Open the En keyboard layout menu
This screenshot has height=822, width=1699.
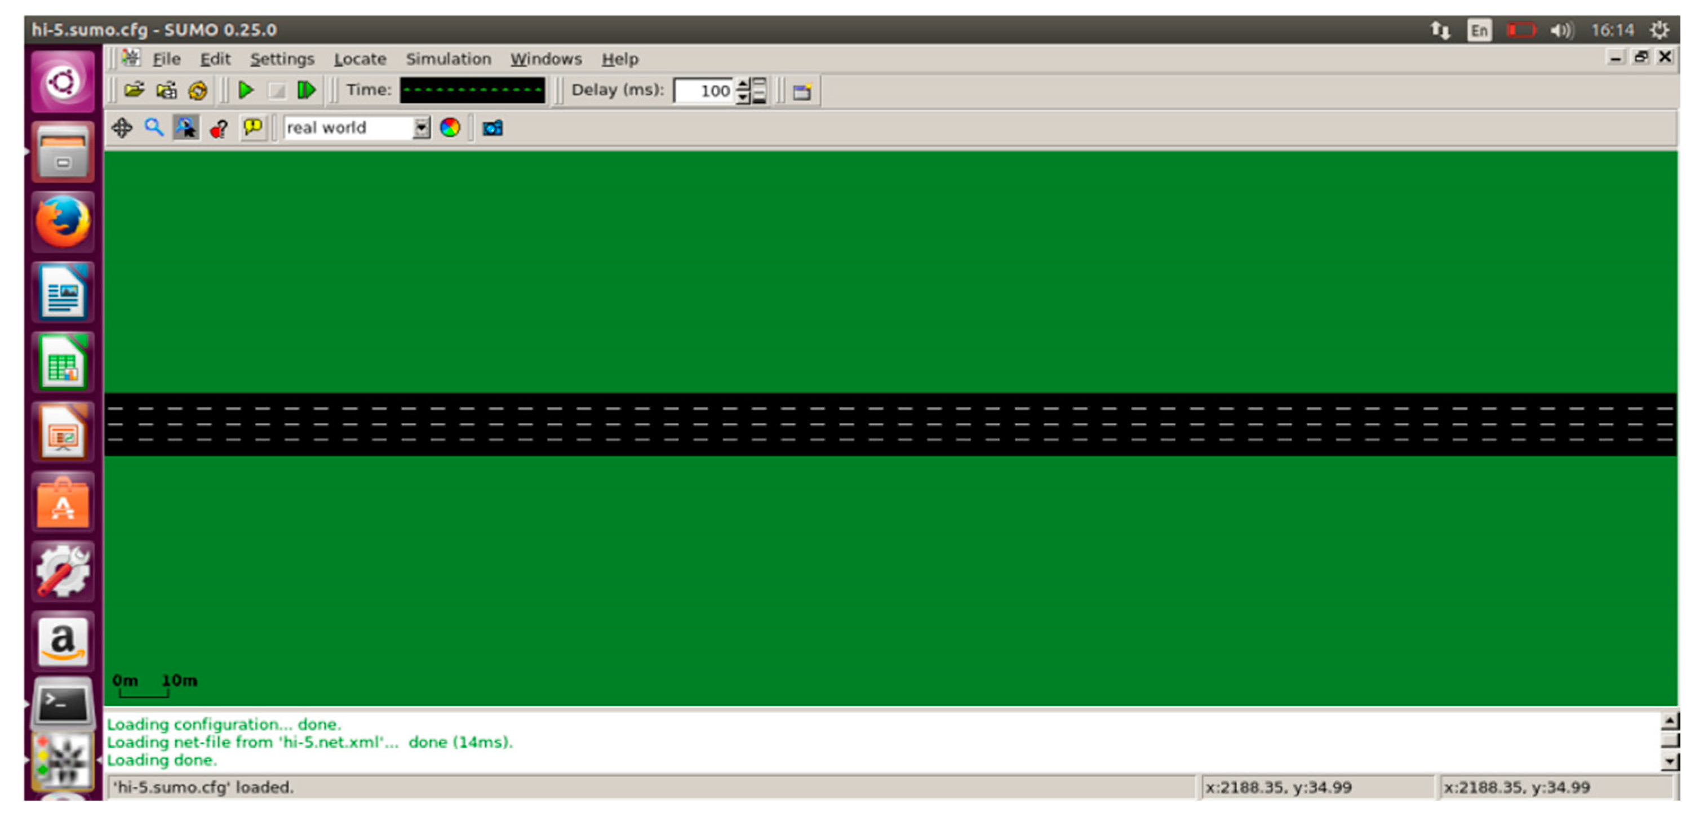click(1479, 29)
